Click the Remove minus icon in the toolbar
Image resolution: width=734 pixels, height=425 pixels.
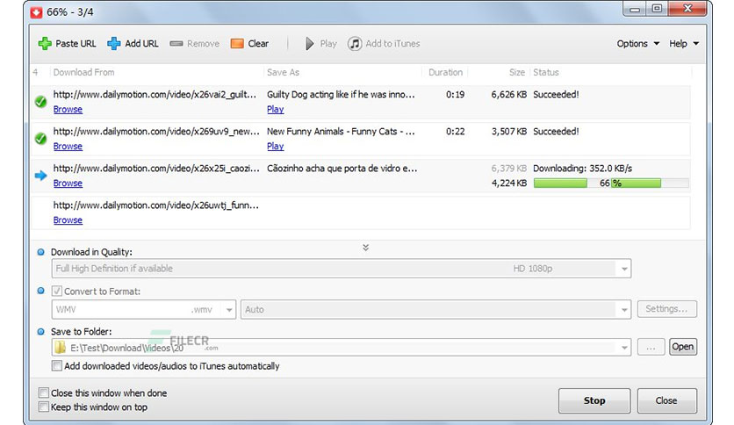[176, 44]
